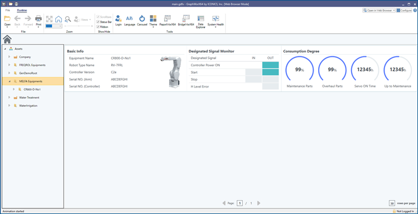The height and width of the screenshot is (214, 418).
Task: Click the Print icon in the ribbon
Action: 39,18
